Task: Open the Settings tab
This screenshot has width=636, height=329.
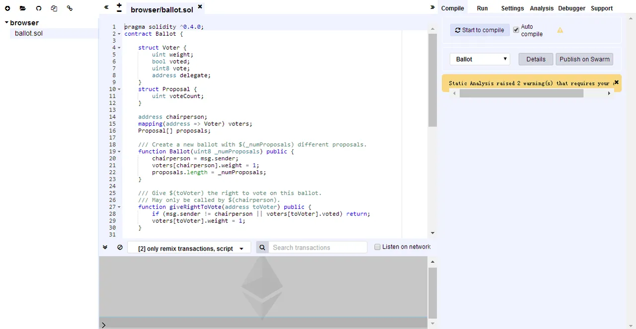Action: click(512, 8)
